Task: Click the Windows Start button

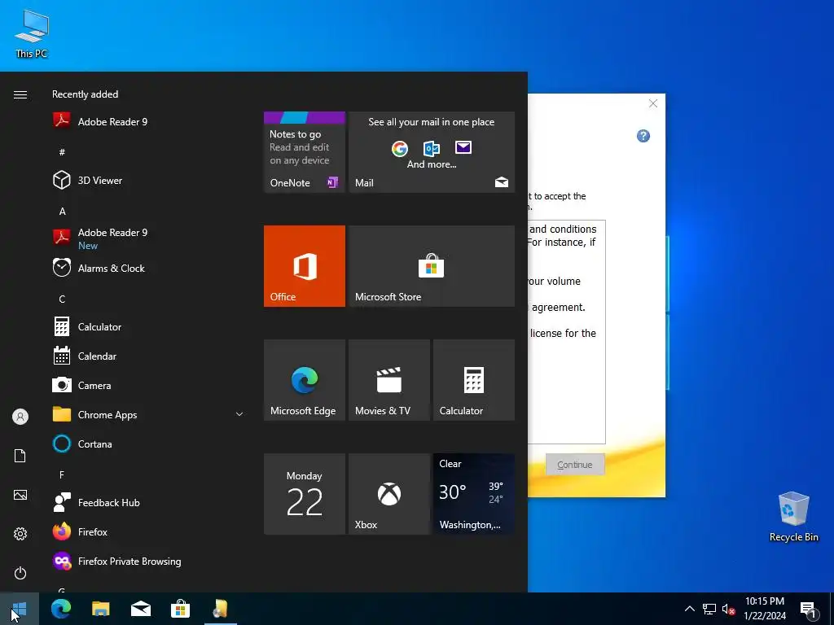Action: (x=20, y=609)
